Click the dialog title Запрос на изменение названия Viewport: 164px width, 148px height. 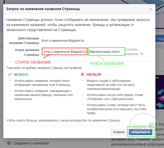(x=43, y=9)
